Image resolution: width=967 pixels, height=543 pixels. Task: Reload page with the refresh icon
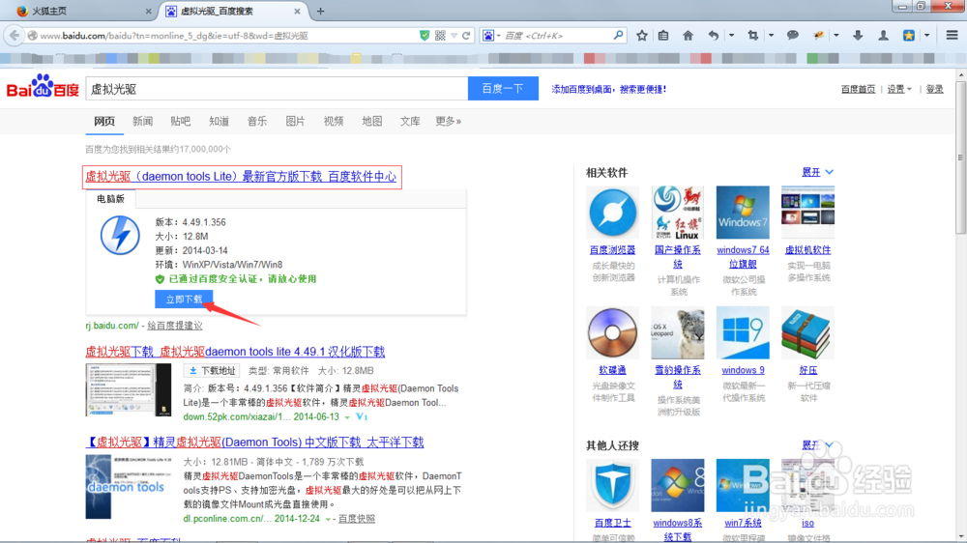tap(466, 36)
